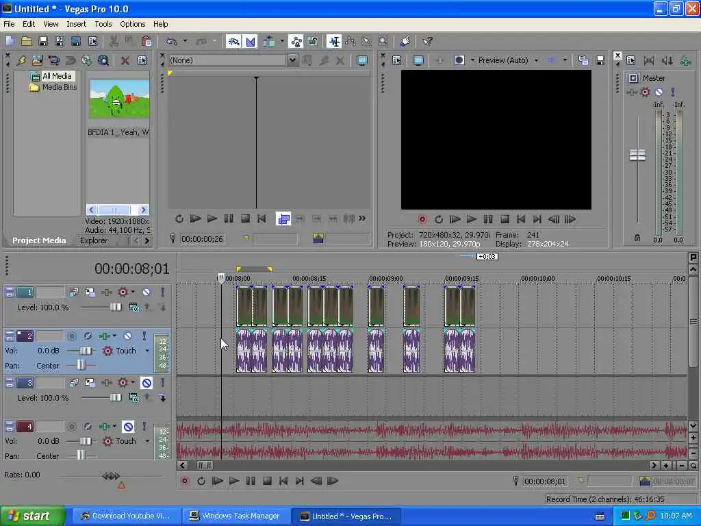Click the timeline cursor position field 00:00:08;01

click(544, 481)
